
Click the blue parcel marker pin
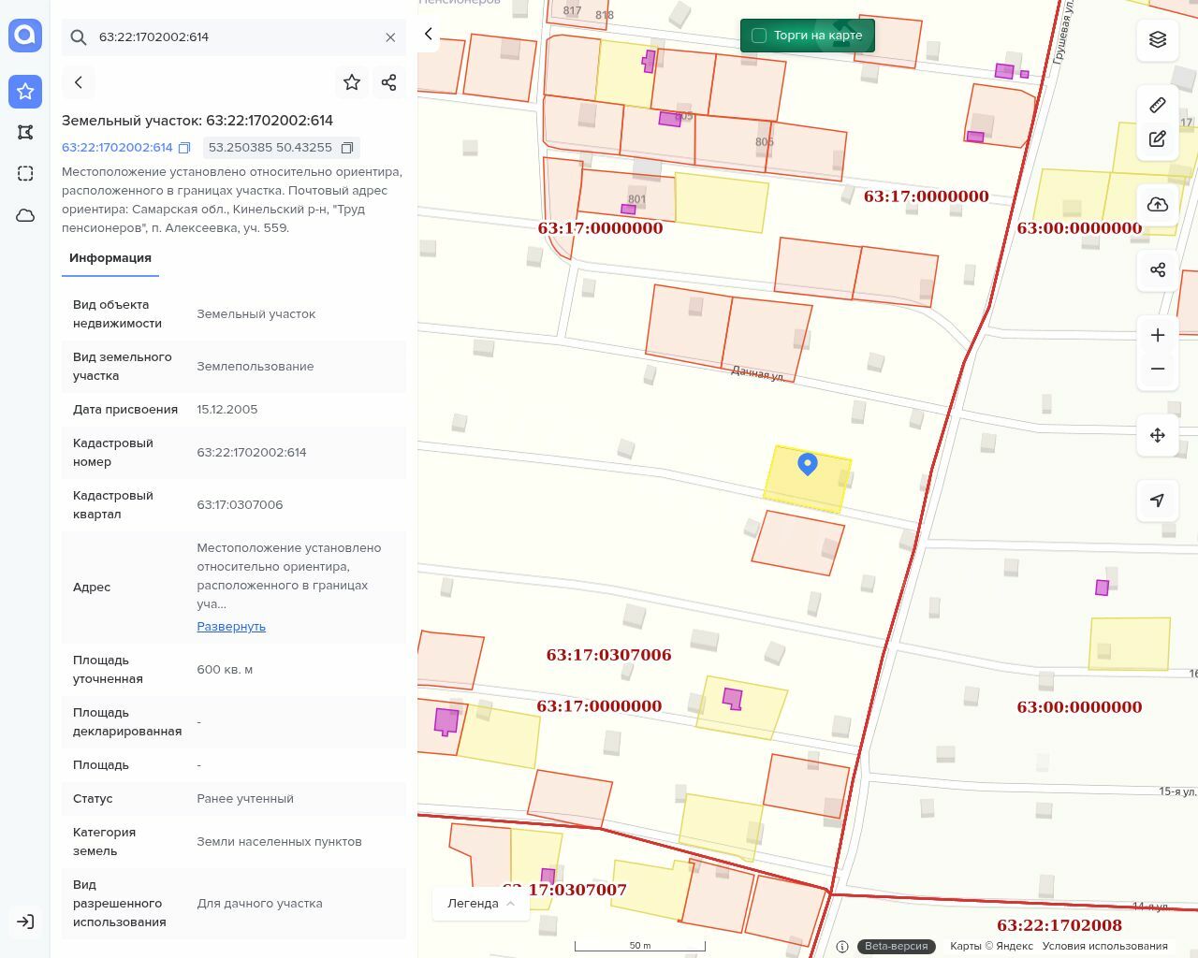(808, 463)
